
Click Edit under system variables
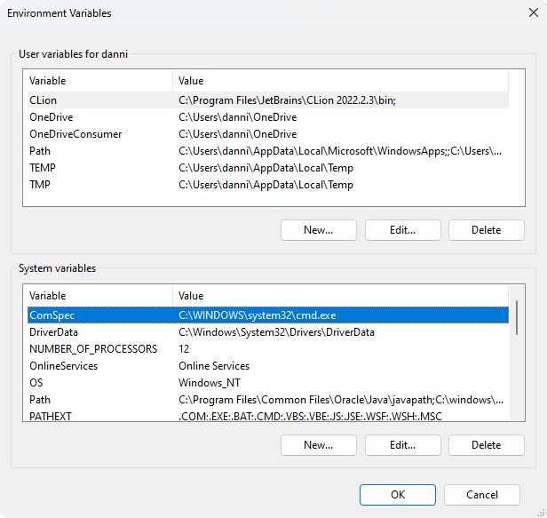pos(403,445)
